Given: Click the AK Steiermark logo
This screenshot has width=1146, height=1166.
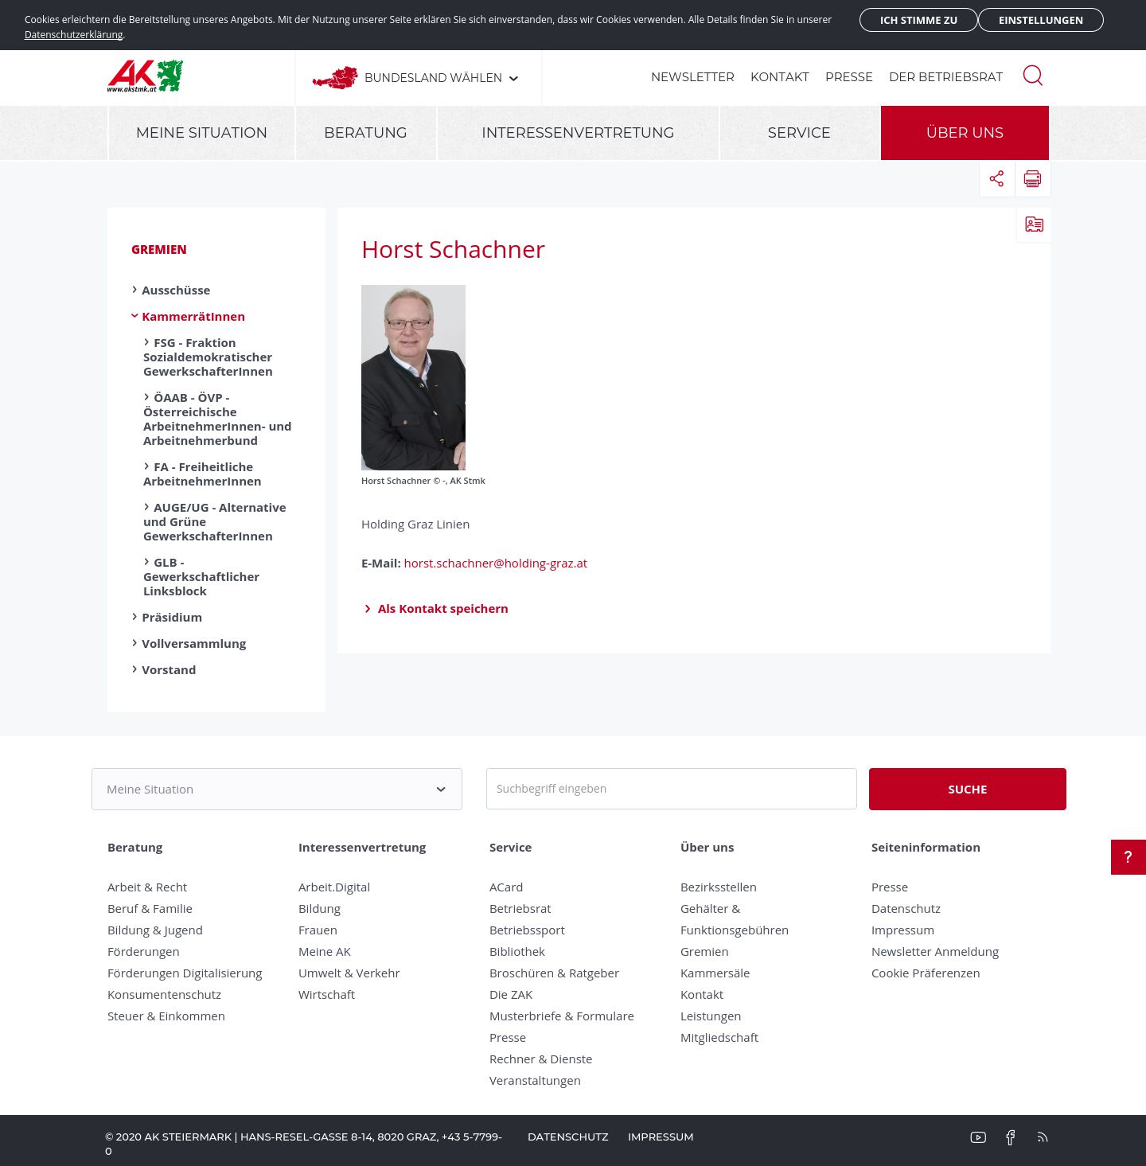Looking at the screenshot, I should pos(145,76).
